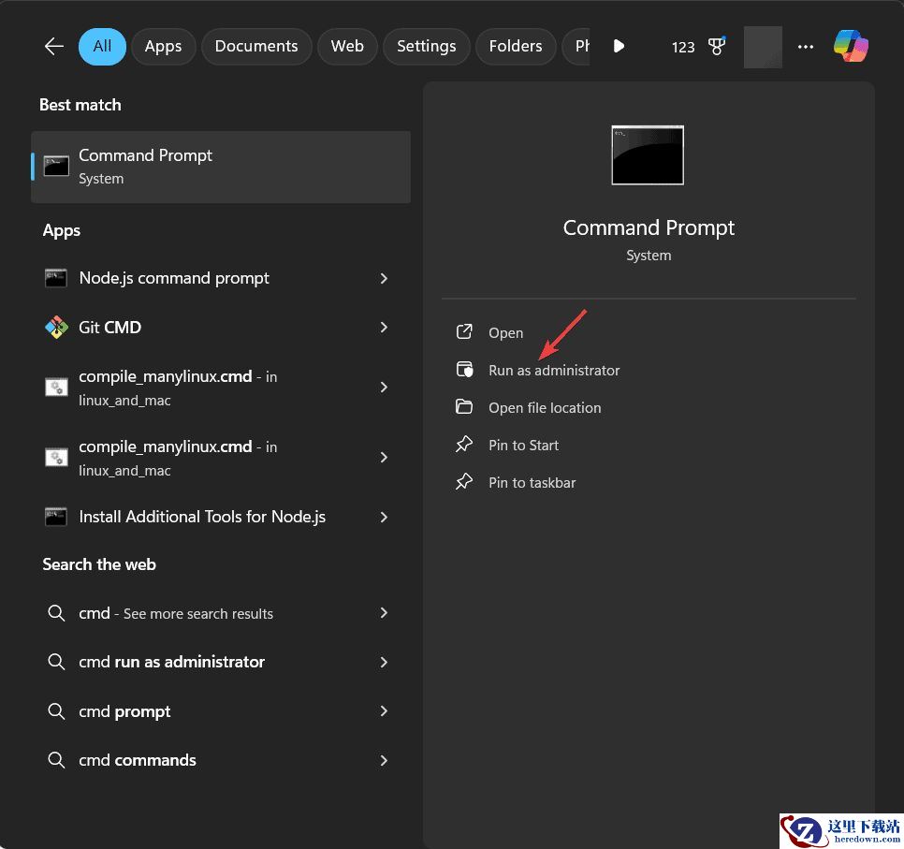Open the Command Prompt best match result
Image resolution: width=904 pixels, height=849 pixels.
(221, 167)
